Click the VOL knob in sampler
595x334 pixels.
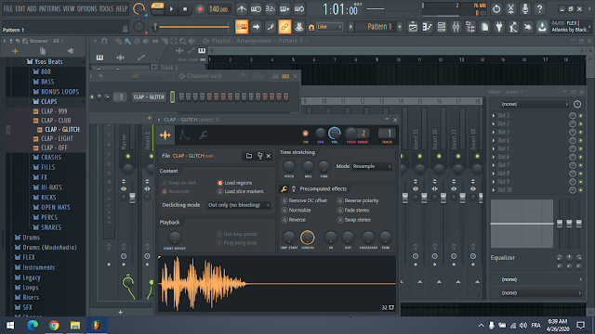(335, 134)
